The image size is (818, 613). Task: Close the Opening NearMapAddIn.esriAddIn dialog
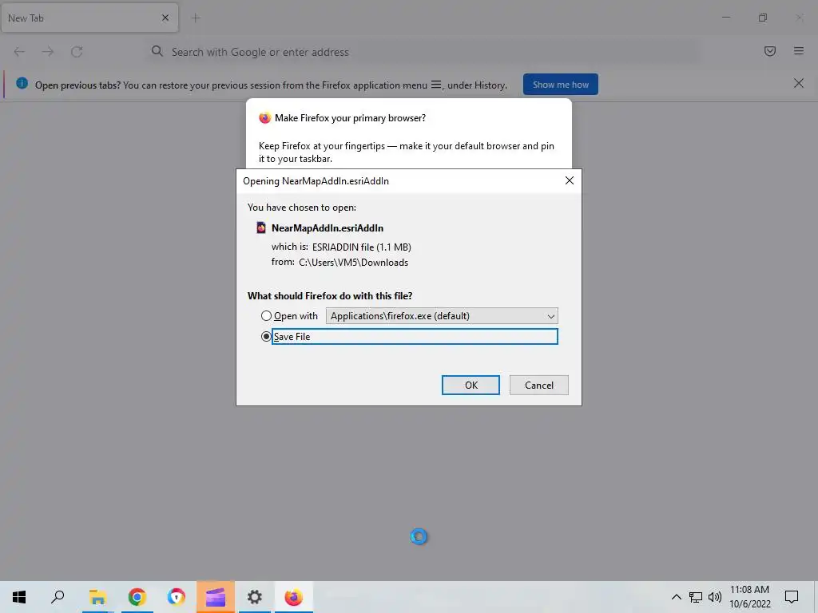569,180
